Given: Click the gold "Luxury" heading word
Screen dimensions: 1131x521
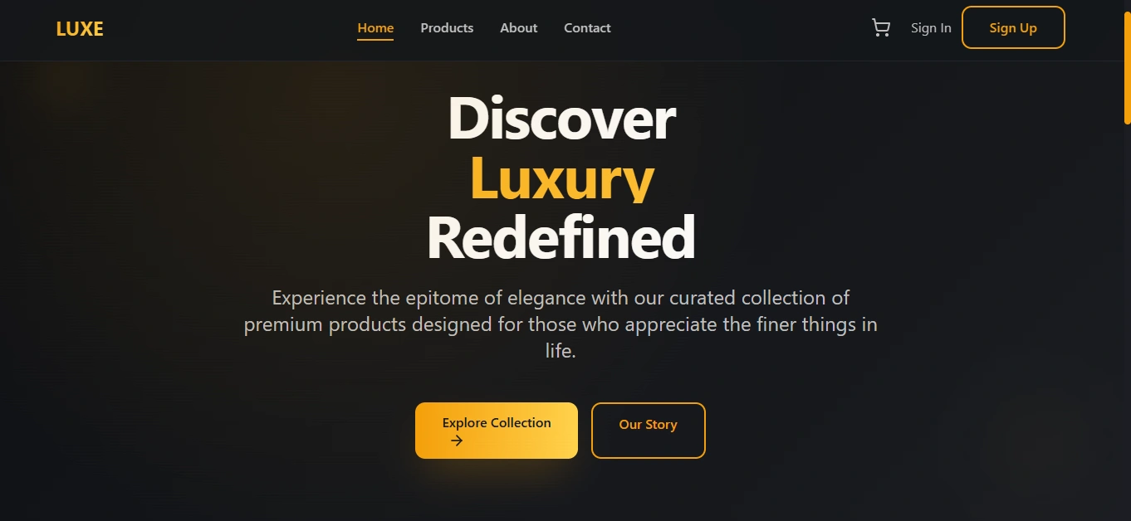Looking at the screenshot, I should point(562,178).
